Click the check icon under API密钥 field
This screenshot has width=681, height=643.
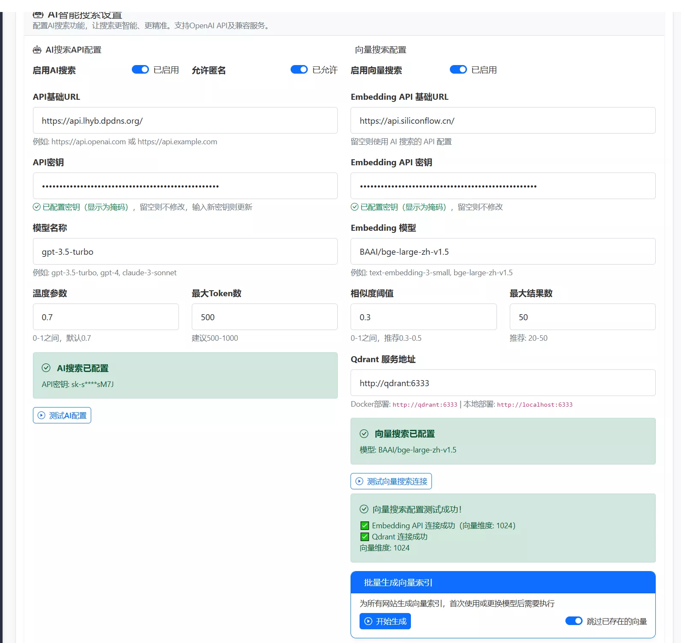pyautogui.click(x=37, y=207)
